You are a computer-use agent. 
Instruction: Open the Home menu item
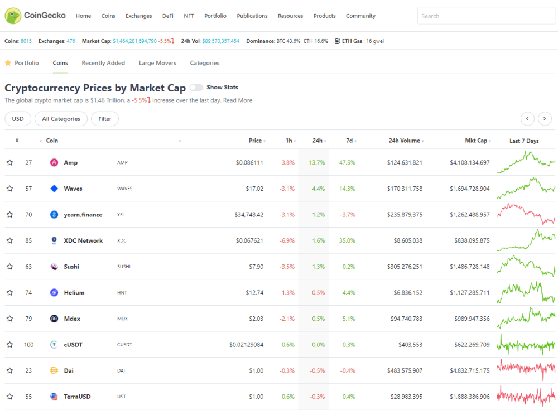[x=83, y=16]
